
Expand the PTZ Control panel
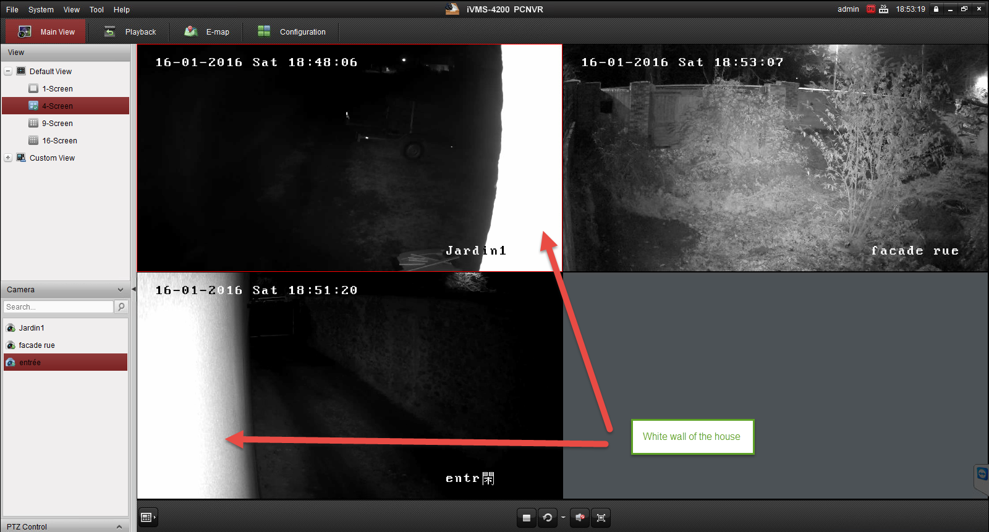pos(119,526)
